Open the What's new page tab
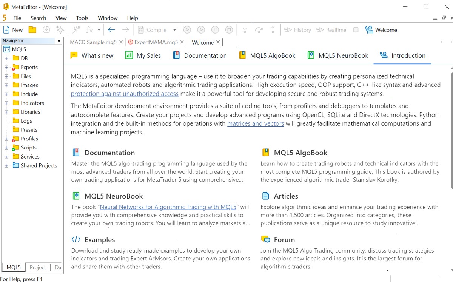Viewport: 453px width, 282px height. (x=92, y=55)
